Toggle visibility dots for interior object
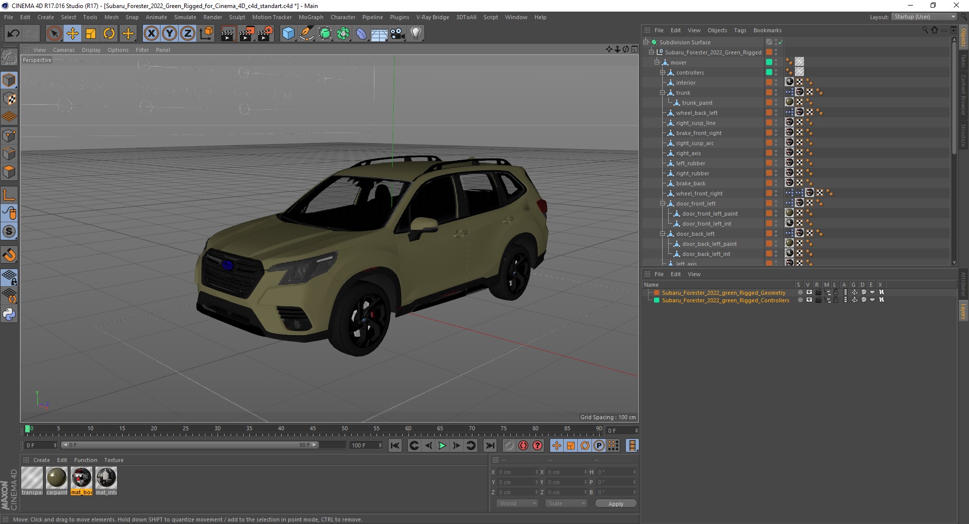Screen dimensions: 969x524 (x=776, y=83)
